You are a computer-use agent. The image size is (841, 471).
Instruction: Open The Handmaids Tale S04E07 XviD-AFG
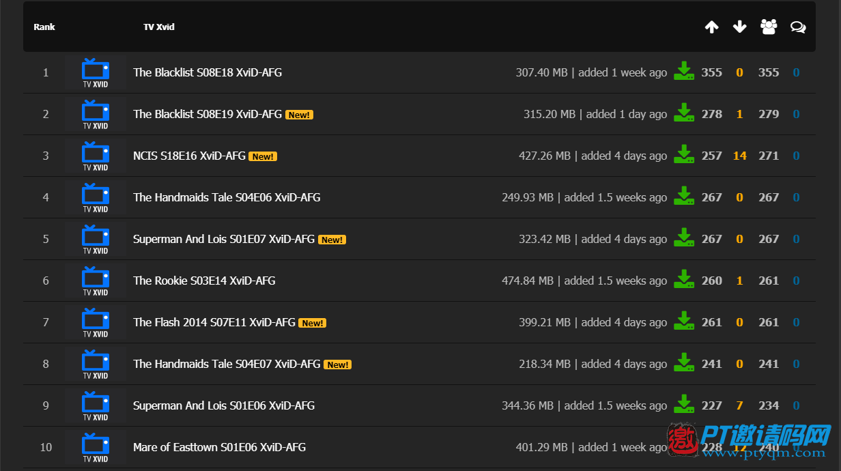tap(227, 364)
